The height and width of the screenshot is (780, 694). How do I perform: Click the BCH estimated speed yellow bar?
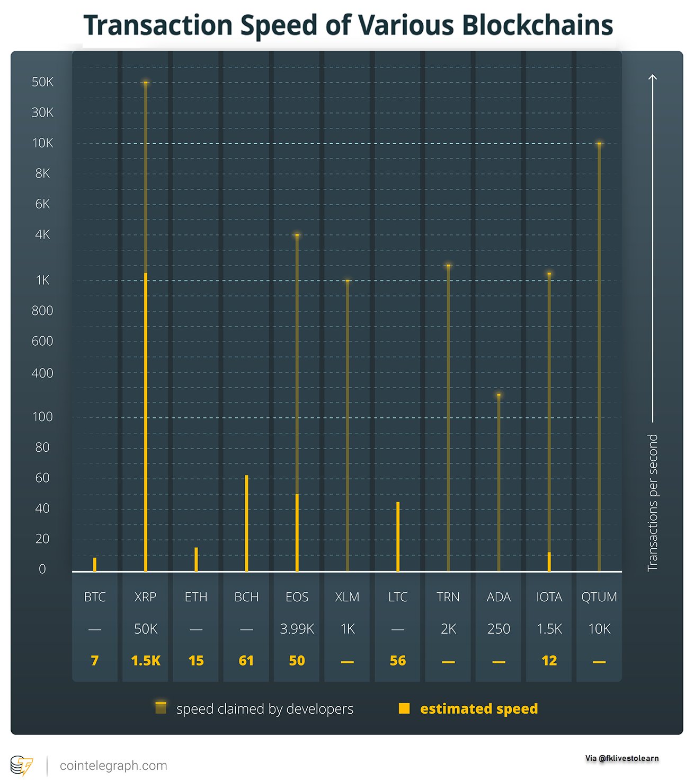pyautogui.click(x=246, y=523)
